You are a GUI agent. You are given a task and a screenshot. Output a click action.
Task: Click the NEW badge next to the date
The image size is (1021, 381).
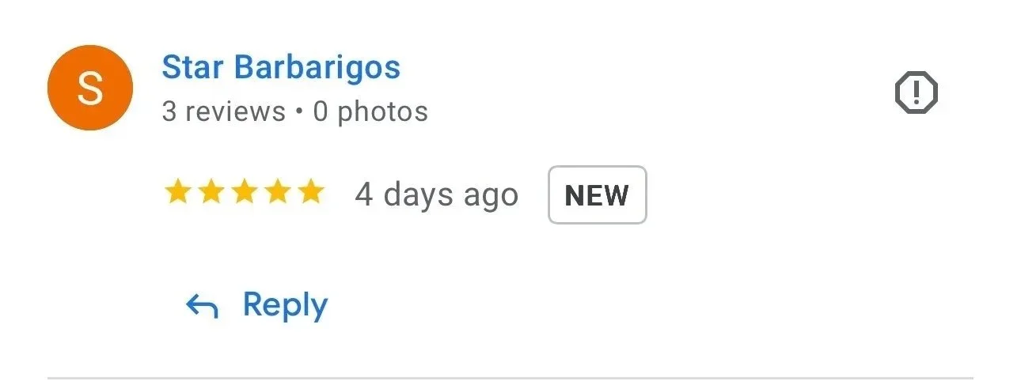[598, 194]
